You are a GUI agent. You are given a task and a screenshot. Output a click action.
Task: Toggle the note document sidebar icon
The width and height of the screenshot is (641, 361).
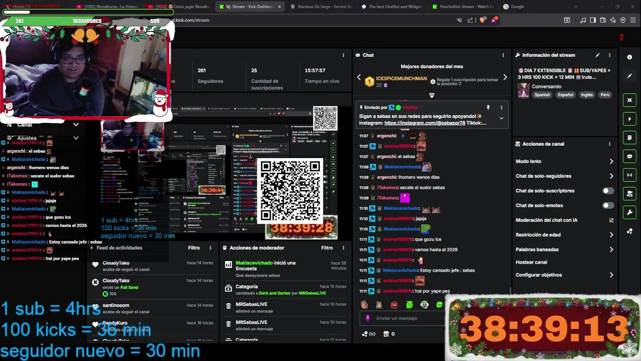pos(629,137)
